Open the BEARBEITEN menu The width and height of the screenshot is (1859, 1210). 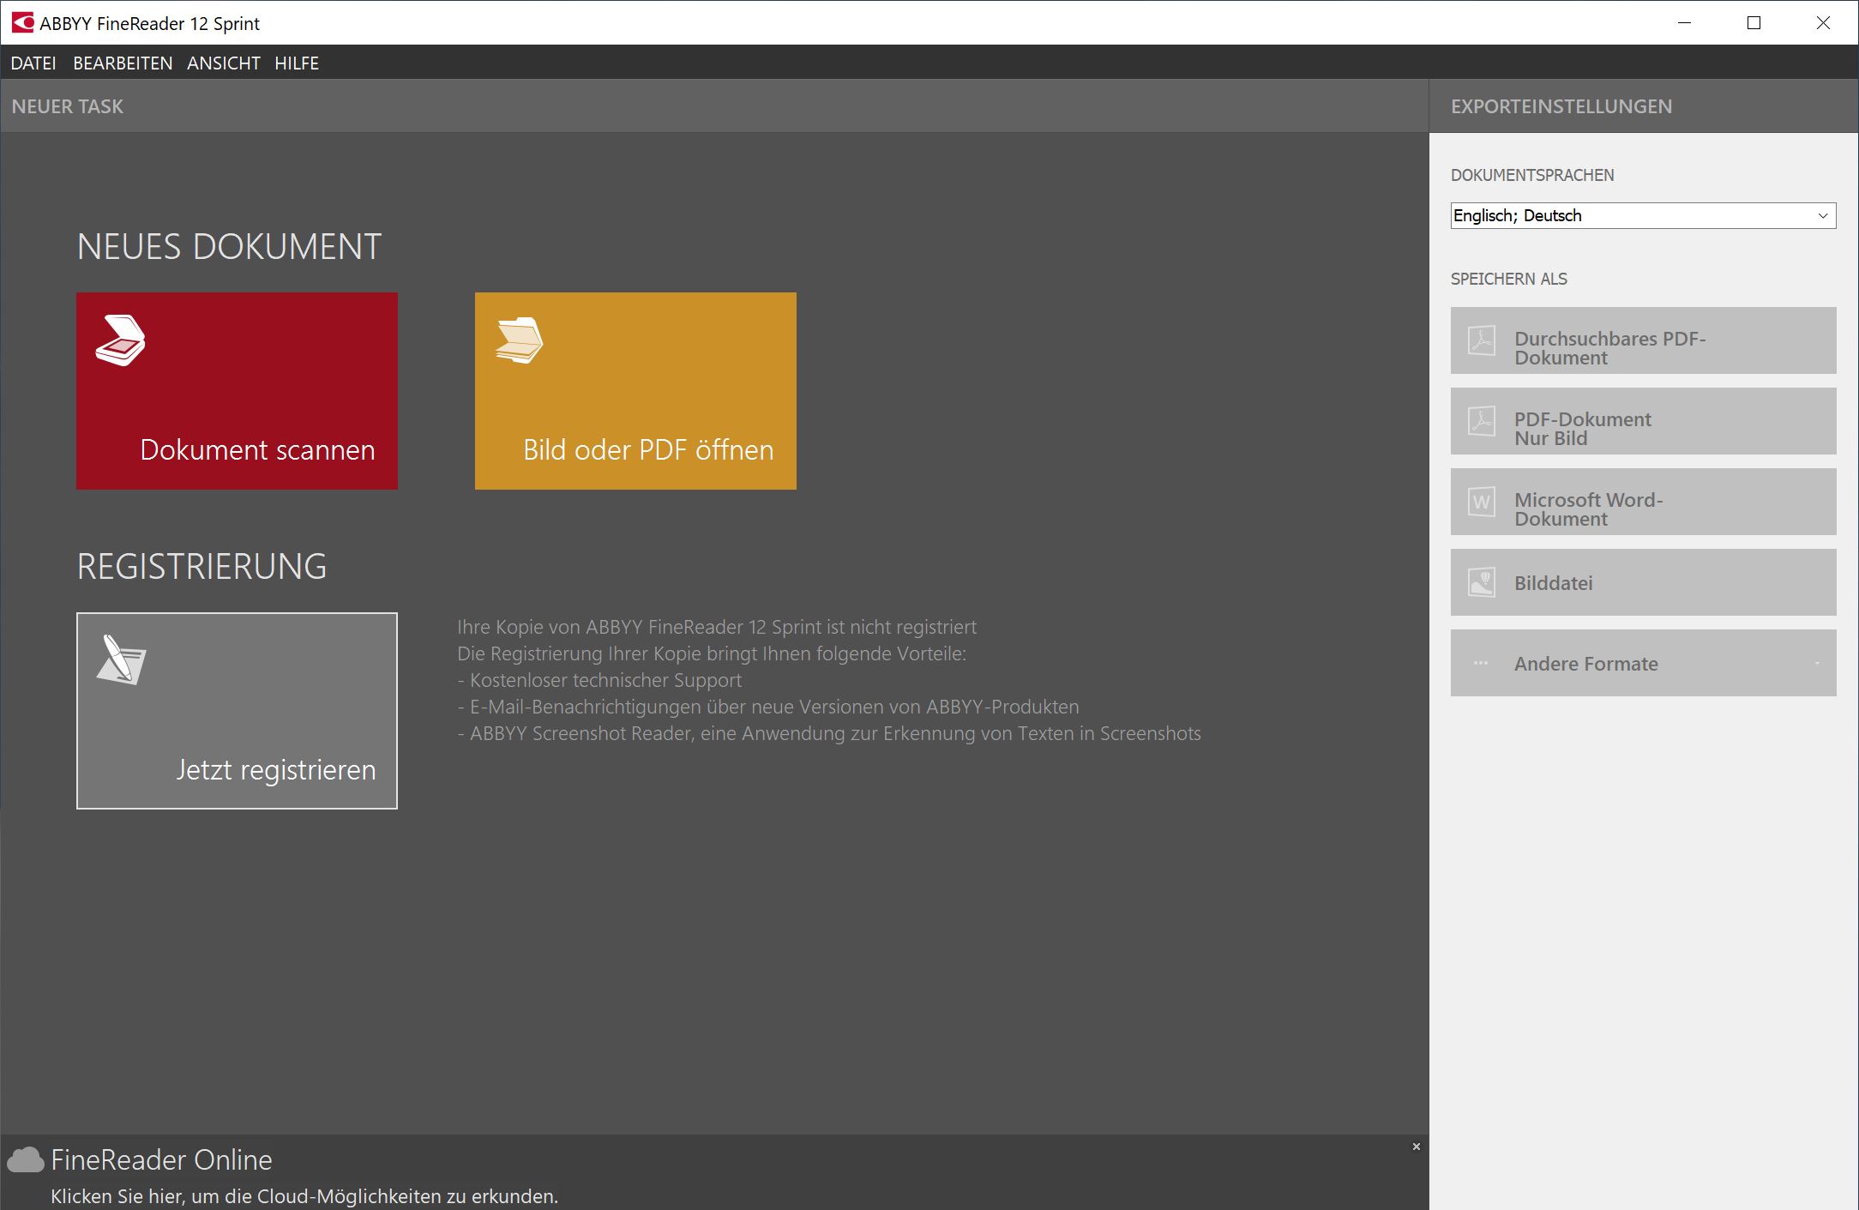click(123, 63)
